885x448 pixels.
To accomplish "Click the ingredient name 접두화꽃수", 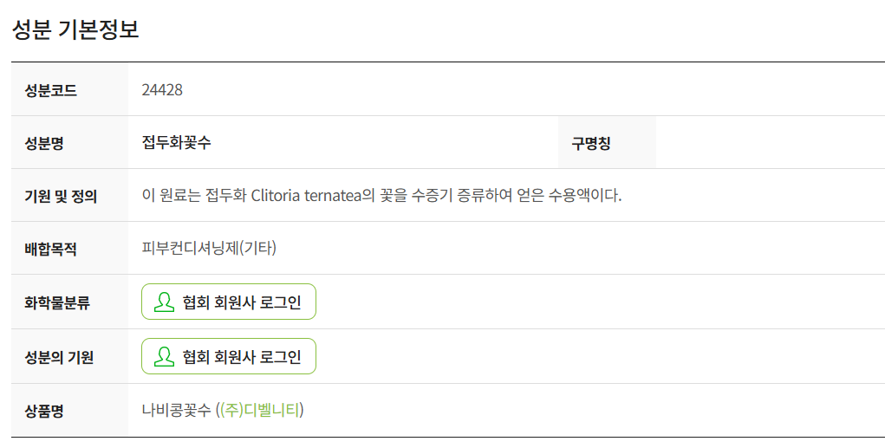I will (176, 142).
